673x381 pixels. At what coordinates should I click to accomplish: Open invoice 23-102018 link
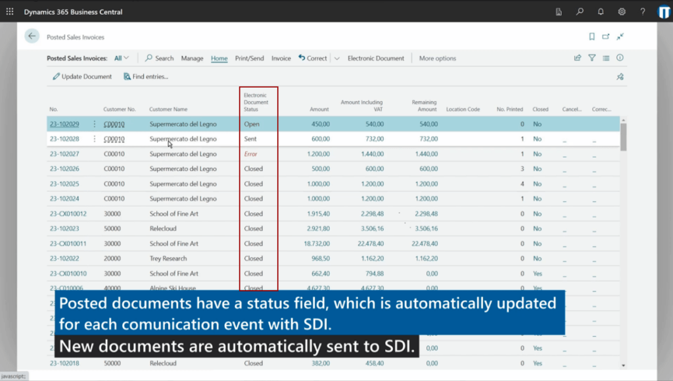coord(64,363)
